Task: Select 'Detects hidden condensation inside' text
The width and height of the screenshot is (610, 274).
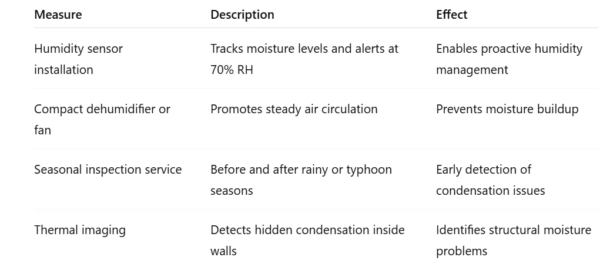Action: (x=307, y=230)
